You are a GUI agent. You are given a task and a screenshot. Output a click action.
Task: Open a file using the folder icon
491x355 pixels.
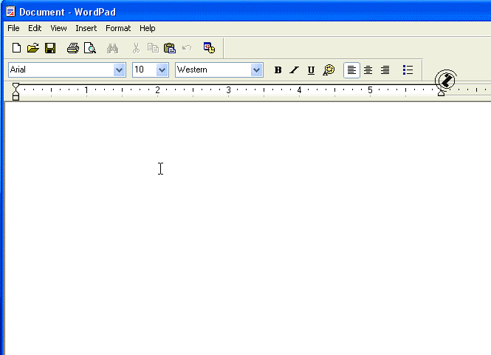tap(33, 48)
